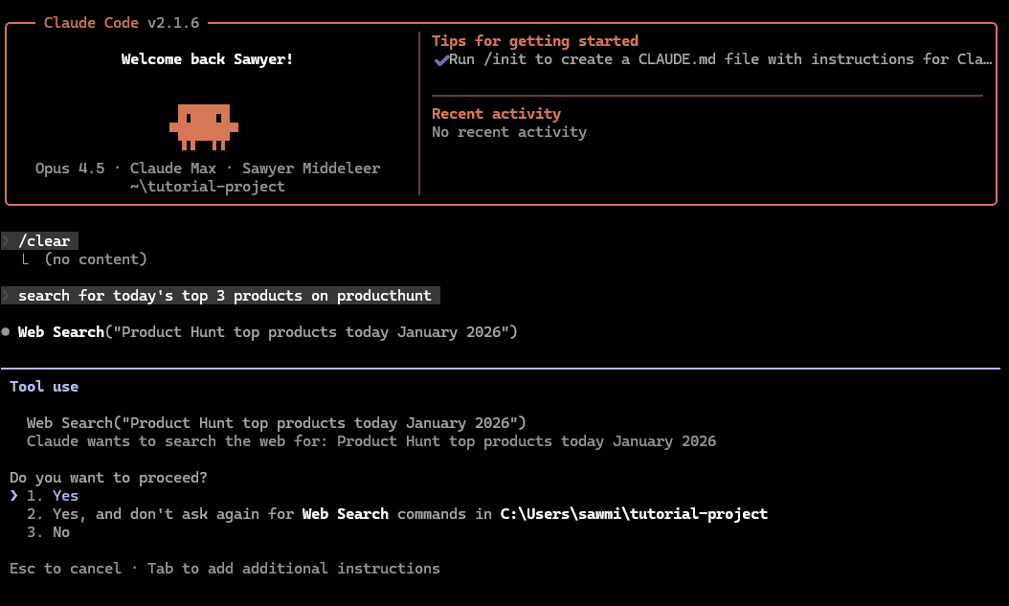Expand "(no content)" under /clear
This screenshot has width=1009, height=606.
95,258
